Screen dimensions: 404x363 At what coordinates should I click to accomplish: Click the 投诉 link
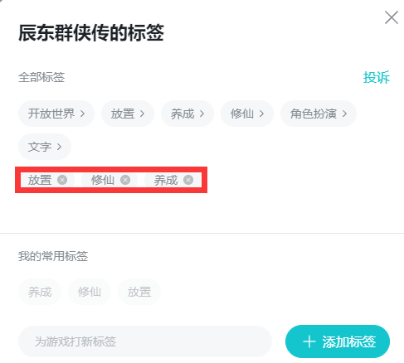pyautogui.click(x=377, y=77)
